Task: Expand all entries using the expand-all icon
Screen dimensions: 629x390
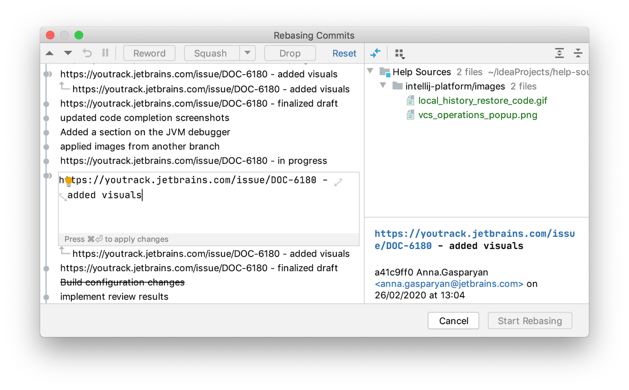Action: 559,53
